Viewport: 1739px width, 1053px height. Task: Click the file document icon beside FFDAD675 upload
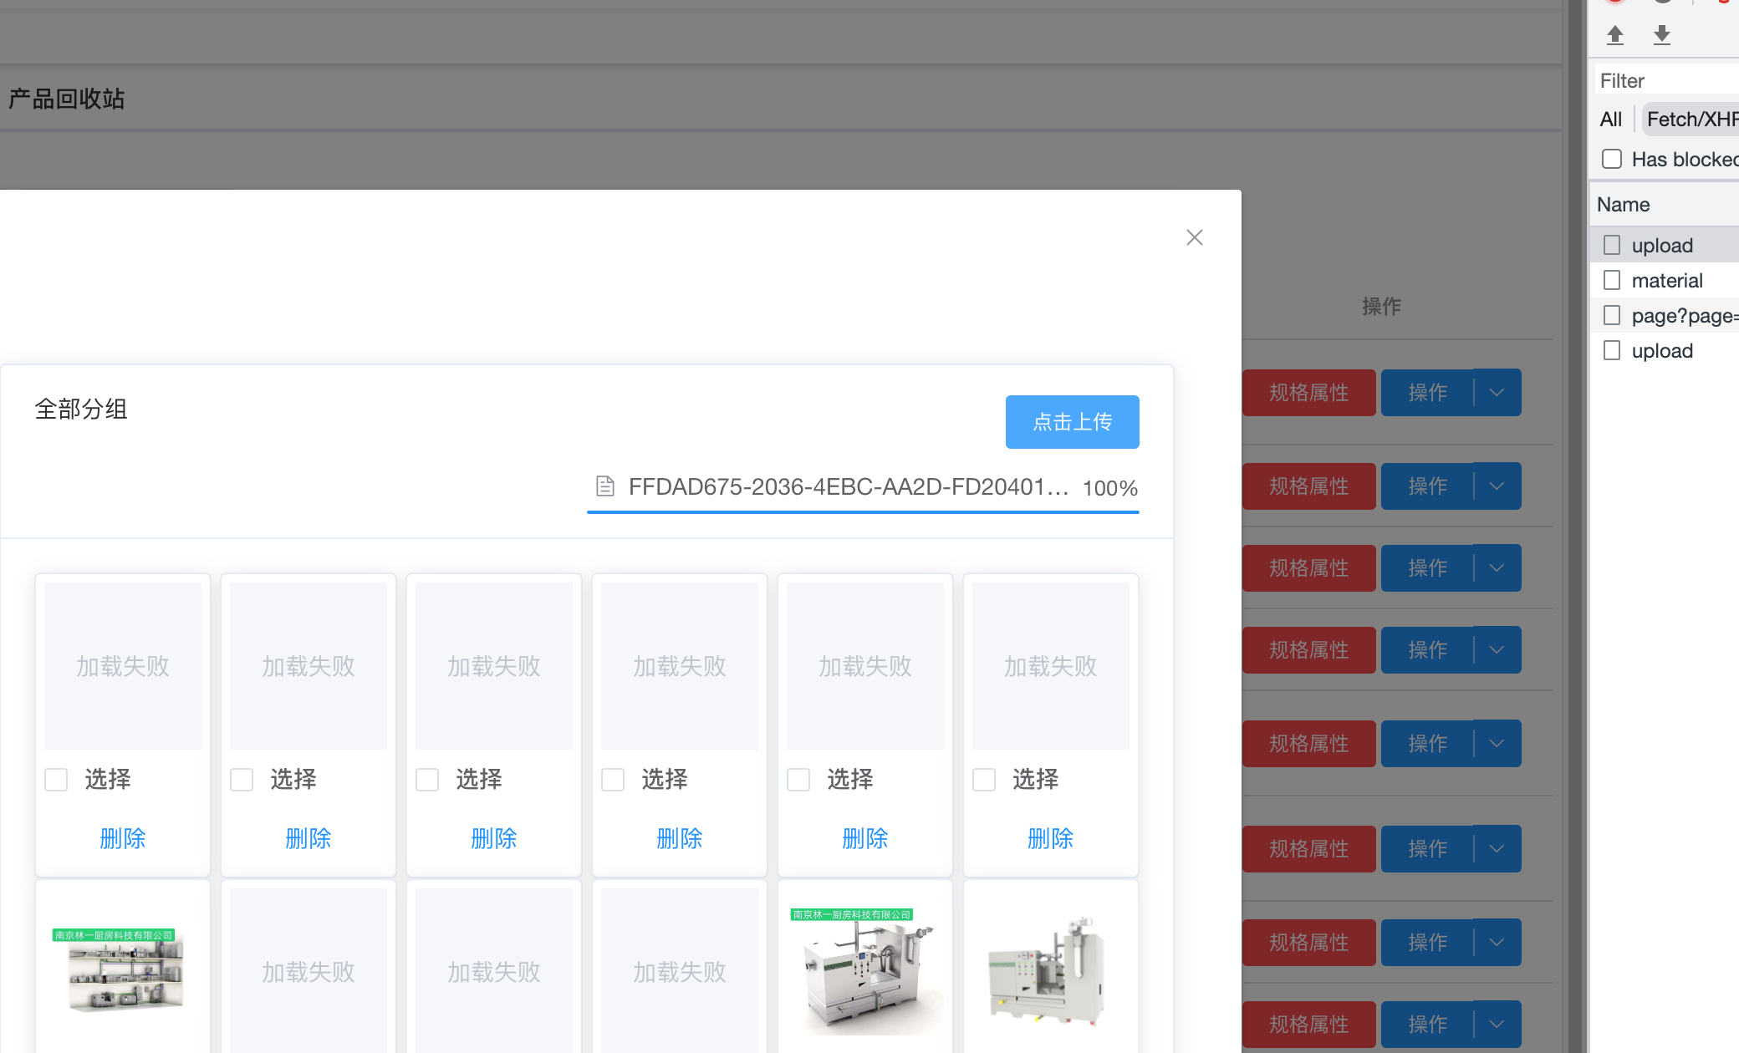(605, 486)
